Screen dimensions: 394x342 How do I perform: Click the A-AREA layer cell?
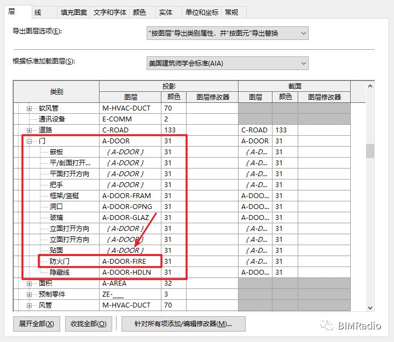130,283
